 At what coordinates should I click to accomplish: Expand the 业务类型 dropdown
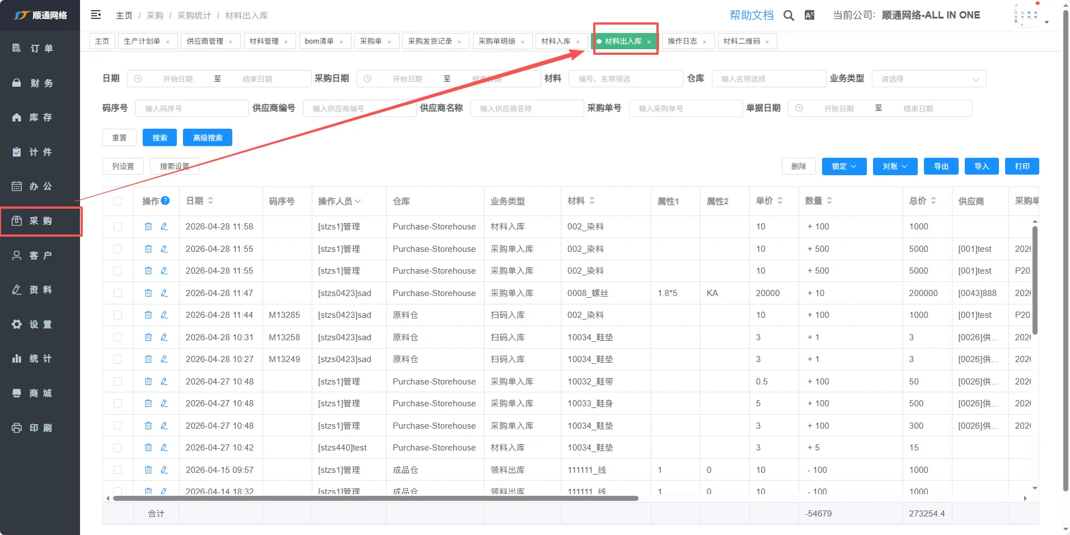[x=928, y=79]
